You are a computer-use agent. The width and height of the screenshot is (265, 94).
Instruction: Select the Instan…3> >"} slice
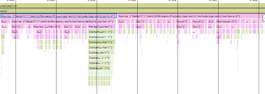tap(99, 68)
